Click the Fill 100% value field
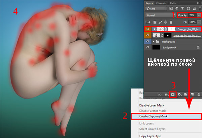The width and height of the screenshot is (202, 138). pos(193,22)
